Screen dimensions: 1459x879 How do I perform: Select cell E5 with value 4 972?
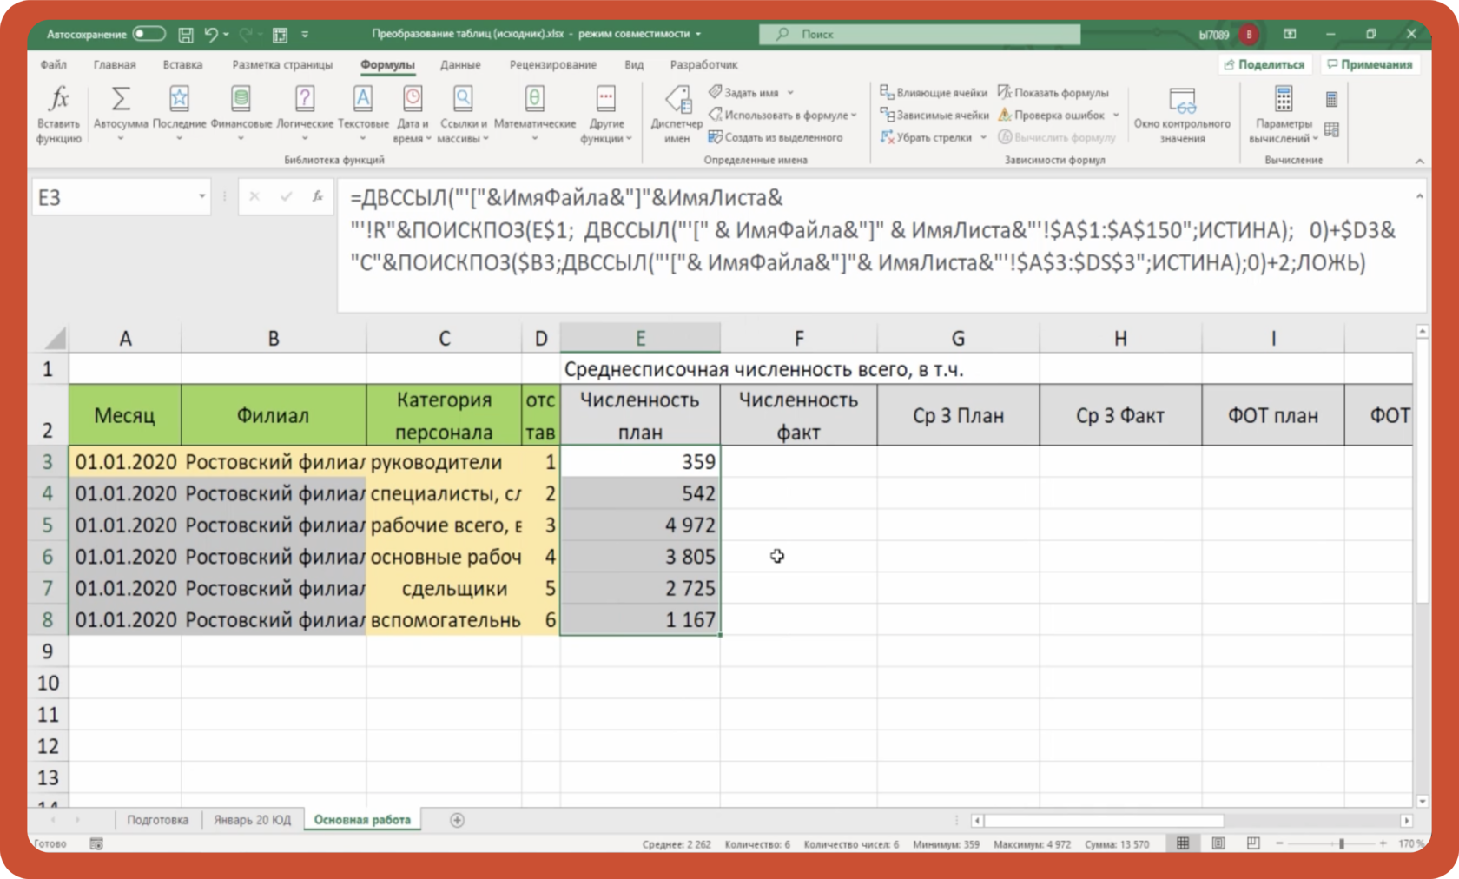640,525
